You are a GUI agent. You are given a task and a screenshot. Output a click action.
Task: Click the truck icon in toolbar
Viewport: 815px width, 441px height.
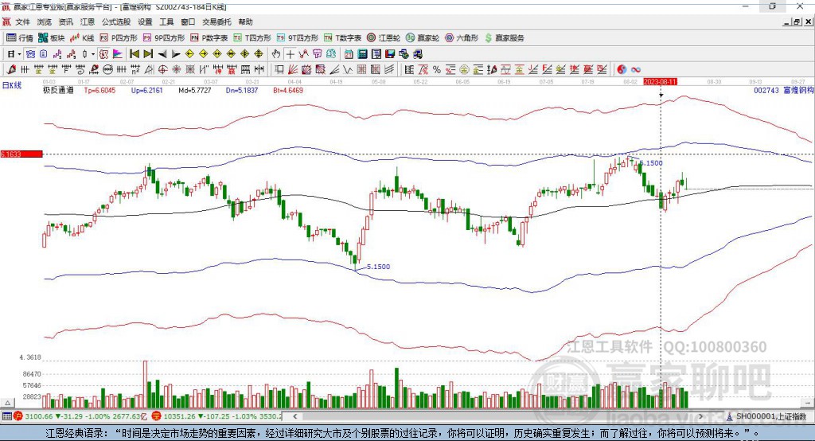pyautogui.click(x=418, y=54)
